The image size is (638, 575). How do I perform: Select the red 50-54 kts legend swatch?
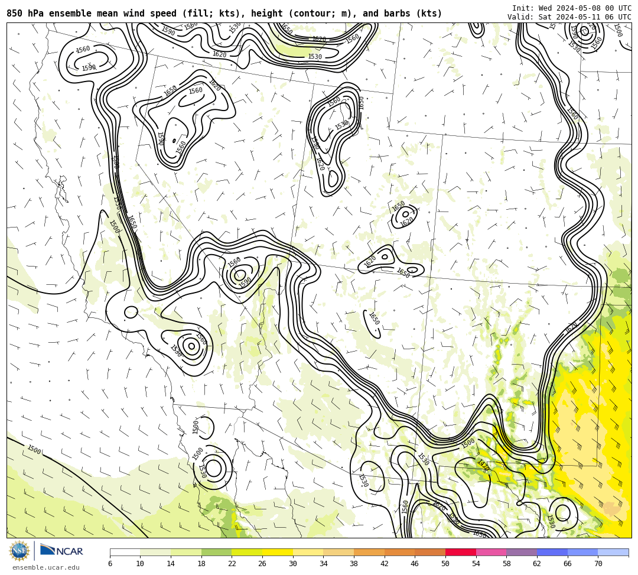pyautogui.click(x=461, y=552)
